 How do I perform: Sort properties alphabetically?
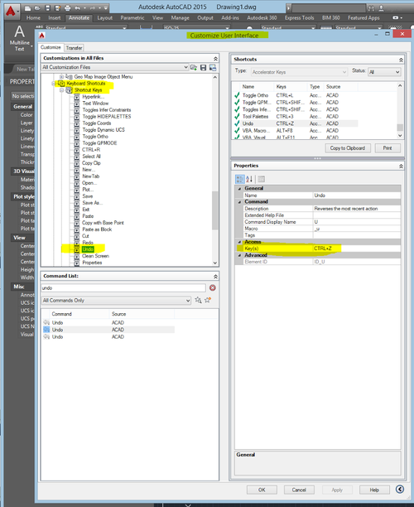click(x=249, y=179)
